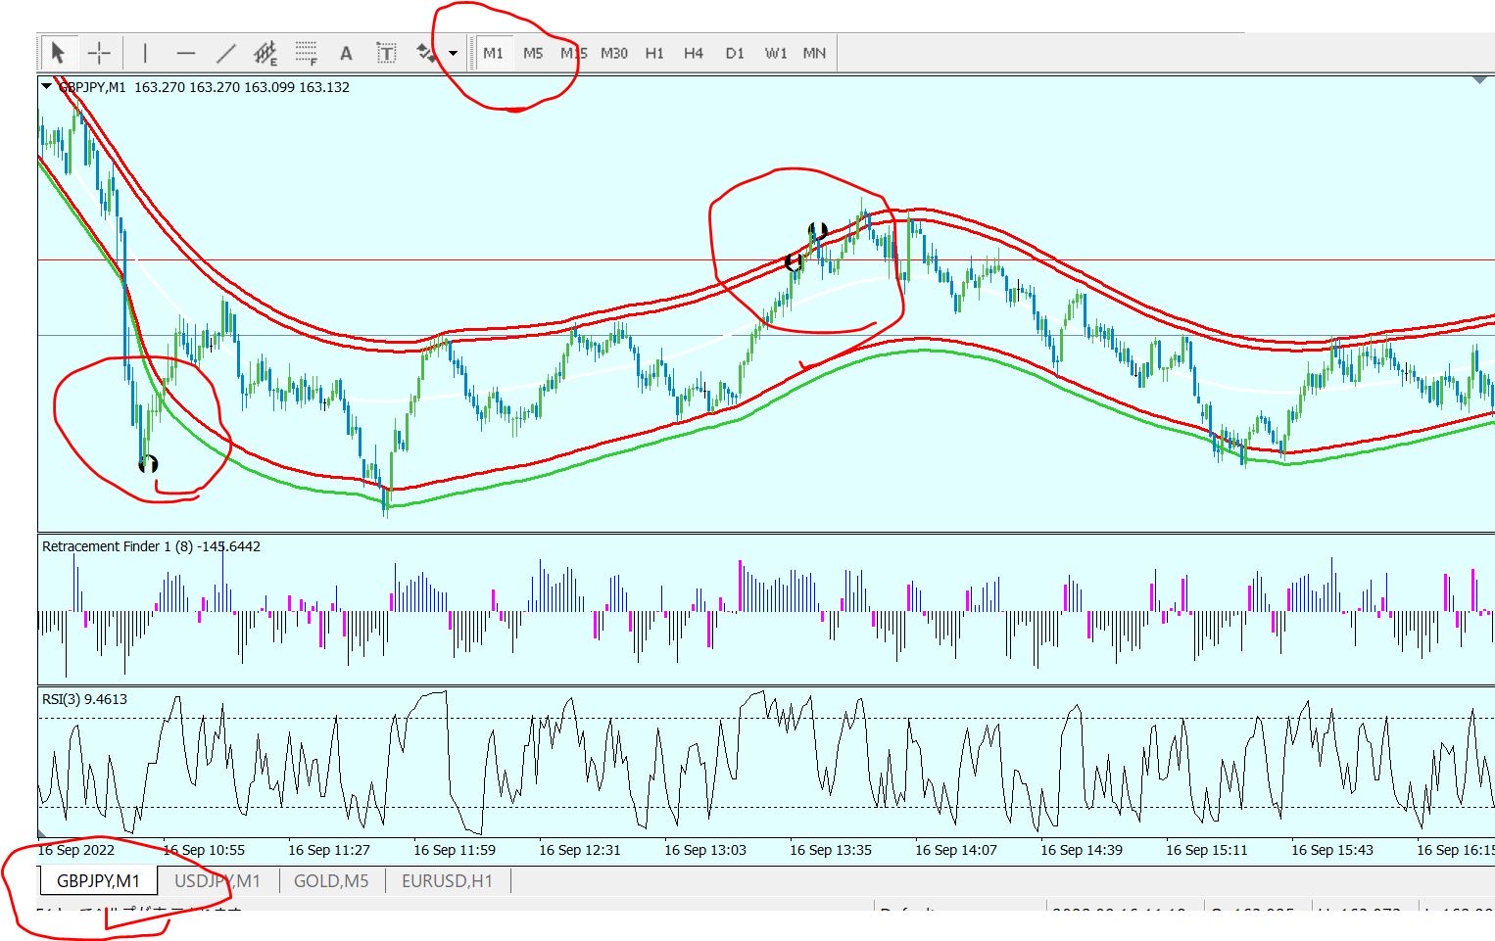Click the chart shift marker triangle

(x=1480, y=80)
